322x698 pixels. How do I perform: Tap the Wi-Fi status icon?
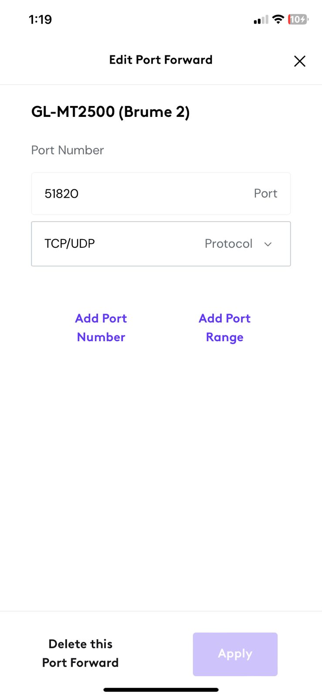point(278,19)
